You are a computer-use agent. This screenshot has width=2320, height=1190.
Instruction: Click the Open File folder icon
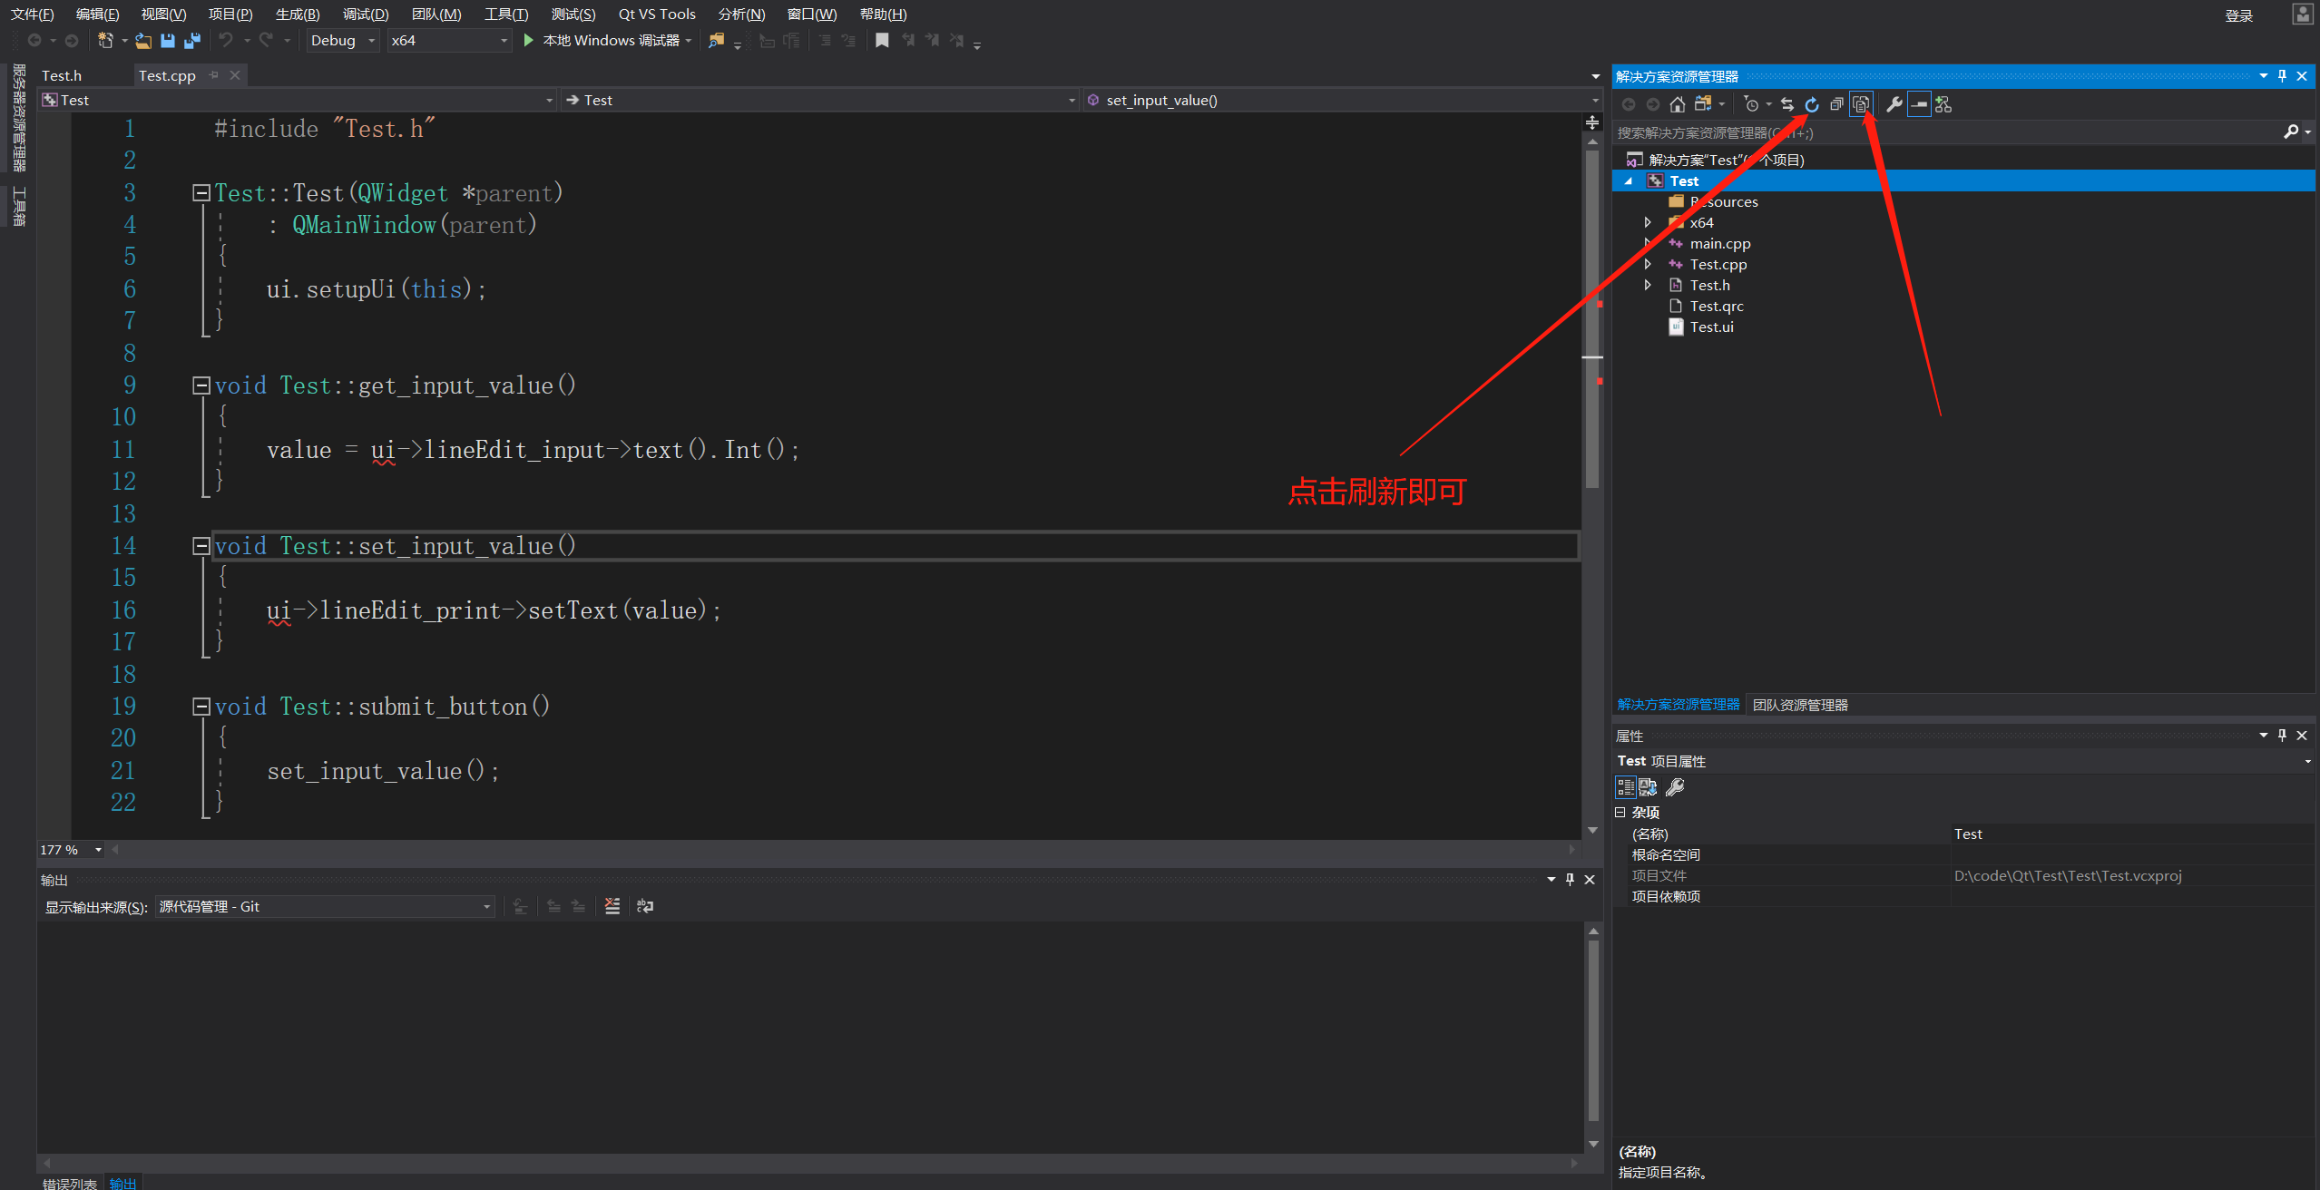(143, 41)
